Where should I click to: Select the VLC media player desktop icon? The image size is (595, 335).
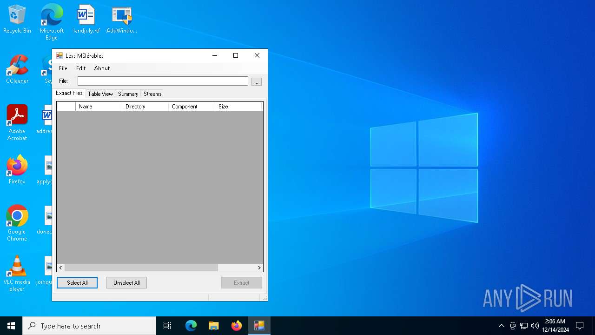pos(17,274)
